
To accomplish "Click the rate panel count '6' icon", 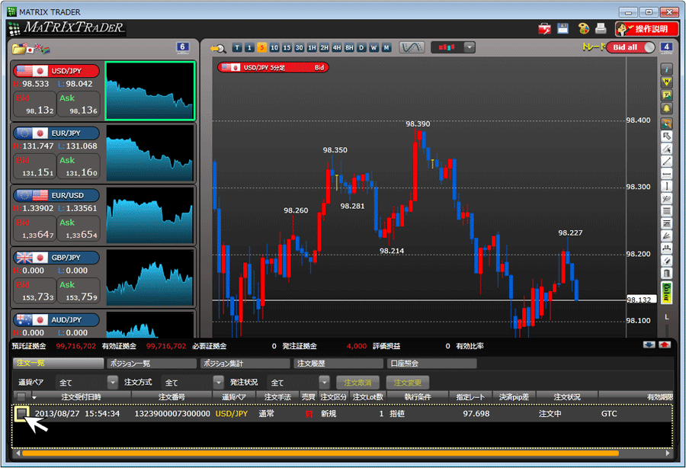I will pyautogui.click(x=182, y=47).
